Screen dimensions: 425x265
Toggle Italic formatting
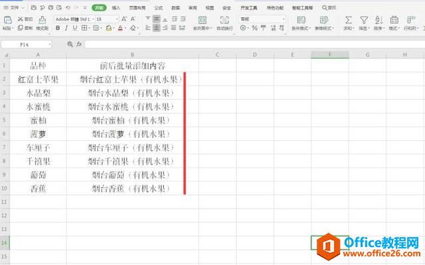point(66,28)
